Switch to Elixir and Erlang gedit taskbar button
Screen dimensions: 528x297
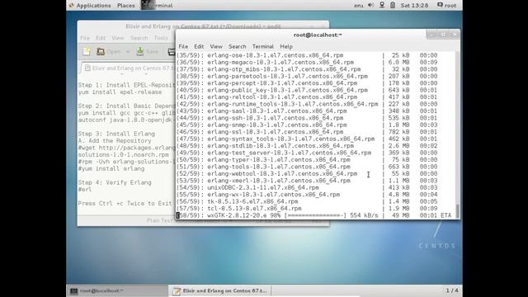tap(220, 290)
